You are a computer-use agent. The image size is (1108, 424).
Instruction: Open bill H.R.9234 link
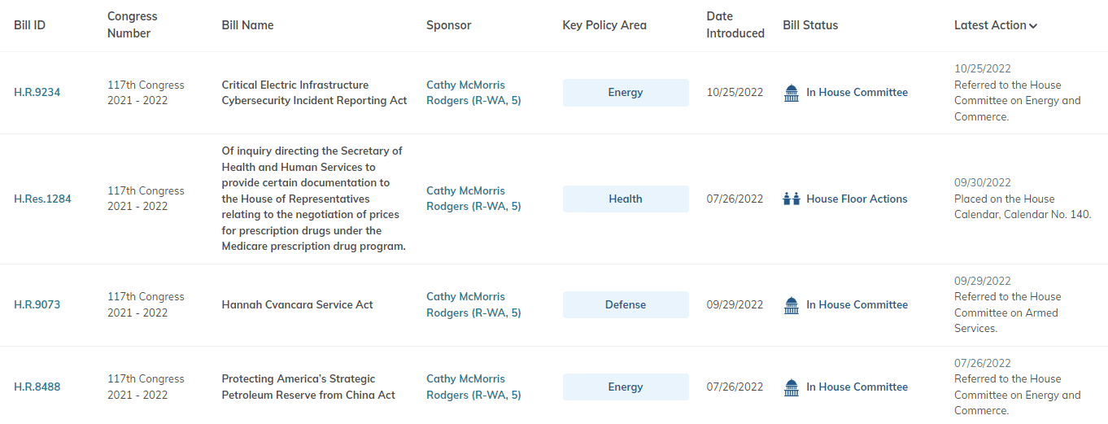[x=37, y=93]
